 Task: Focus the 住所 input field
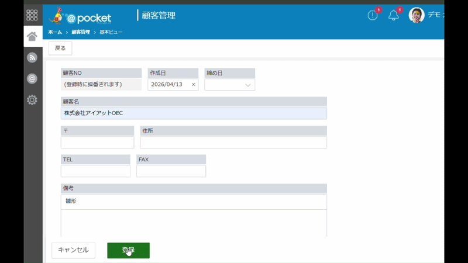[x=233, y=143]
